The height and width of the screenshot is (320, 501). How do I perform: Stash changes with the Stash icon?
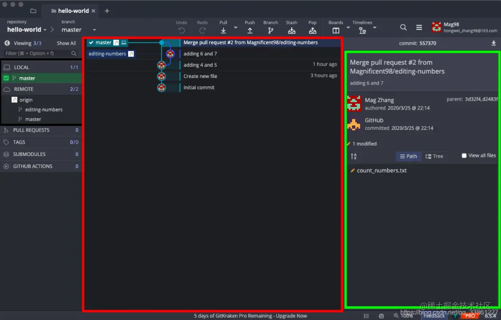click(x=291, y=31)
